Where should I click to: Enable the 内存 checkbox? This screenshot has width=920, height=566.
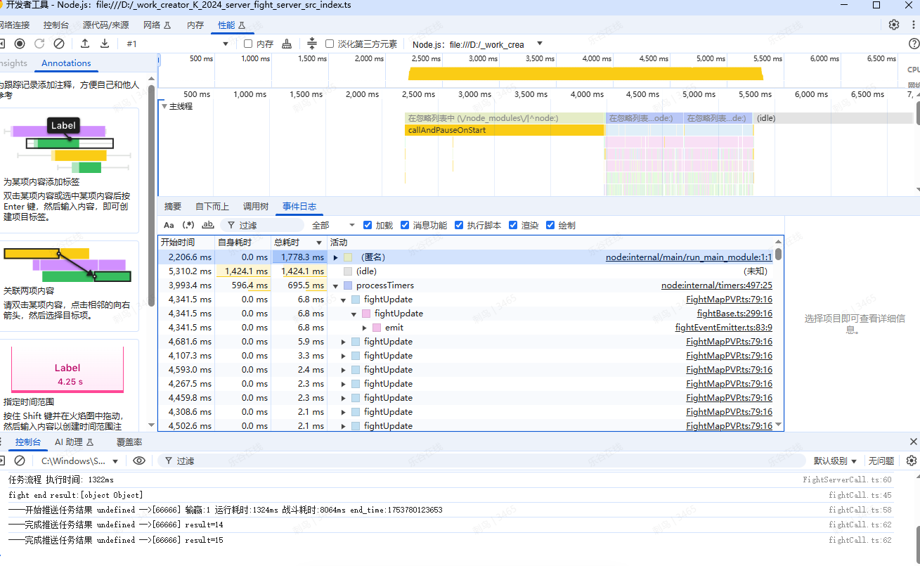[x=248, y=44]
